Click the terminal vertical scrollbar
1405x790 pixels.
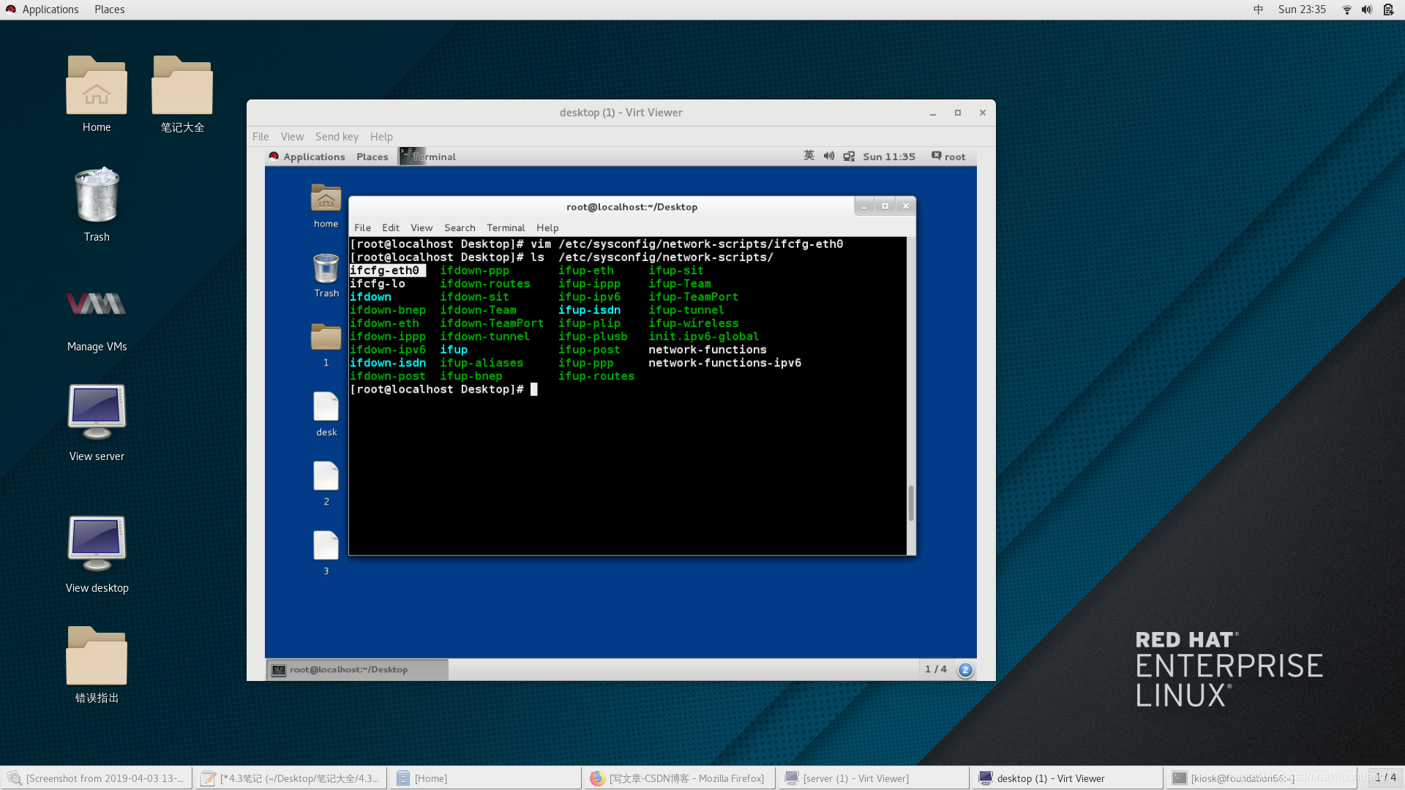point(911,503)
